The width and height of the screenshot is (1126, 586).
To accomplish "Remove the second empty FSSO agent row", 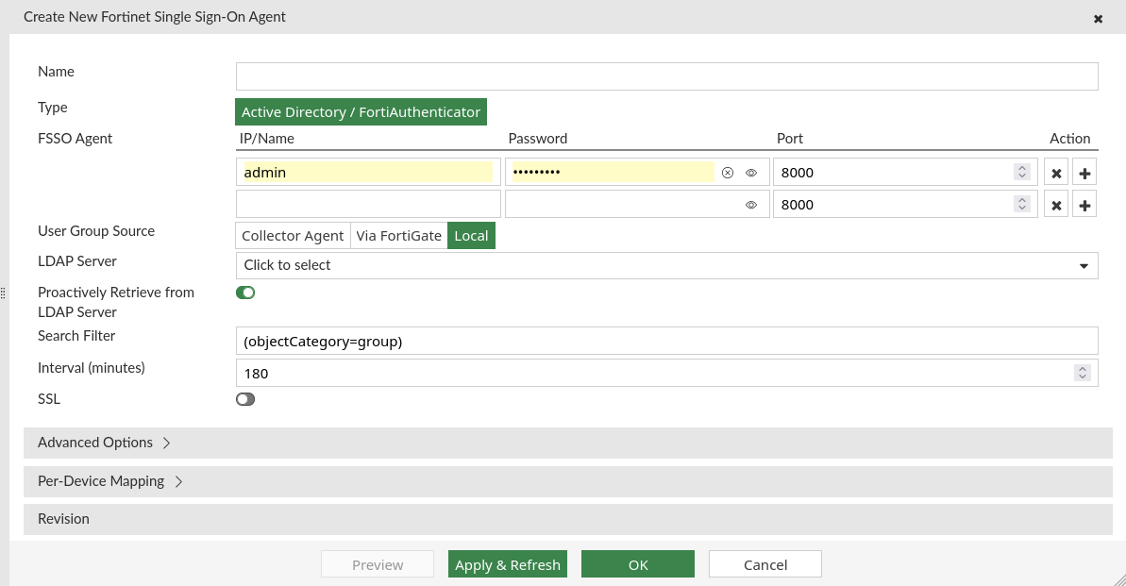I will [1056, 205].
